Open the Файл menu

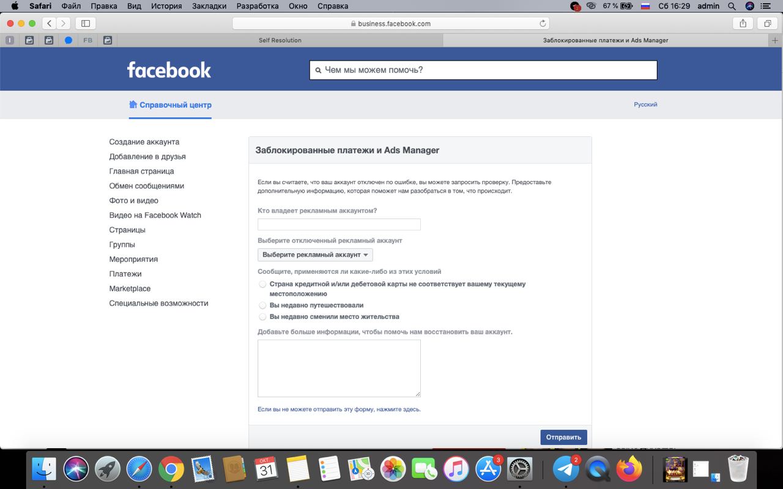click(71, 6)
